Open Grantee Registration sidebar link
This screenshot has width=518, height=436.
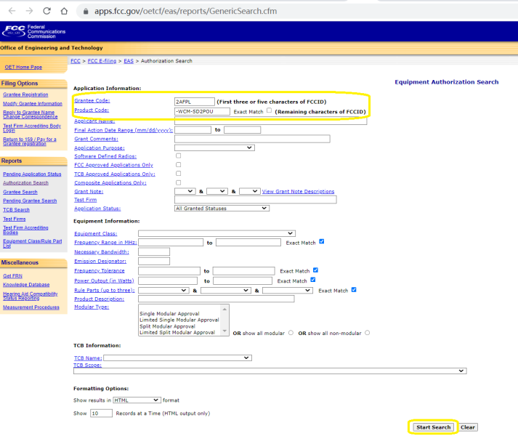(25, 94)
